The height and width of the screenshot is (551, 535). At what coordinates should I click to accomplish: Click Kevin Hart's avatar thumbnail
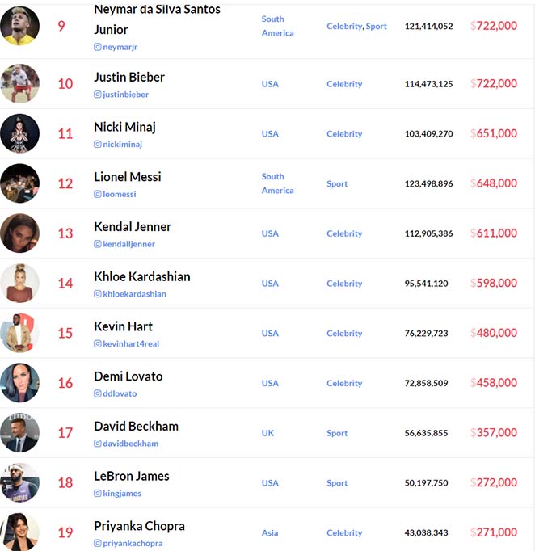point(19,333)
